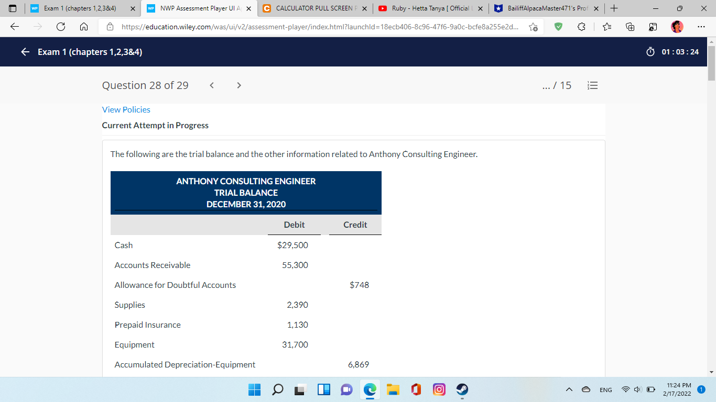This screenshot has height=402, width=716.
Task: Advance to the next question with the right arrow
Action: tap(238, 85)
